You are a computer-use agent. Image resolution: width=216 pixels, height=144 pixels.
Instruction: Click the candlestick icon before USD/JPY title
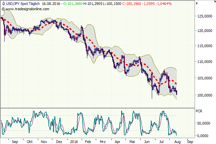click(x=4, y=4)
